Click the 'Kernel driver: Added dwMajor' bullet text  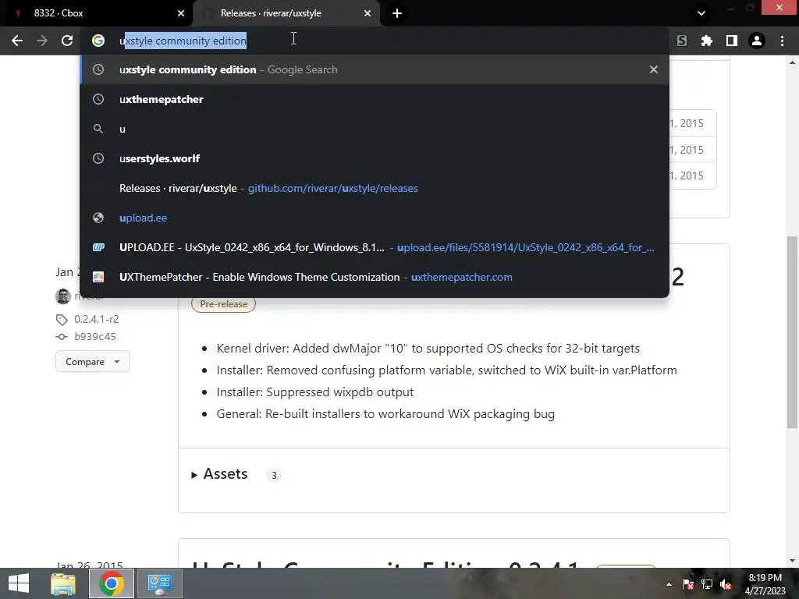point(428,349)
